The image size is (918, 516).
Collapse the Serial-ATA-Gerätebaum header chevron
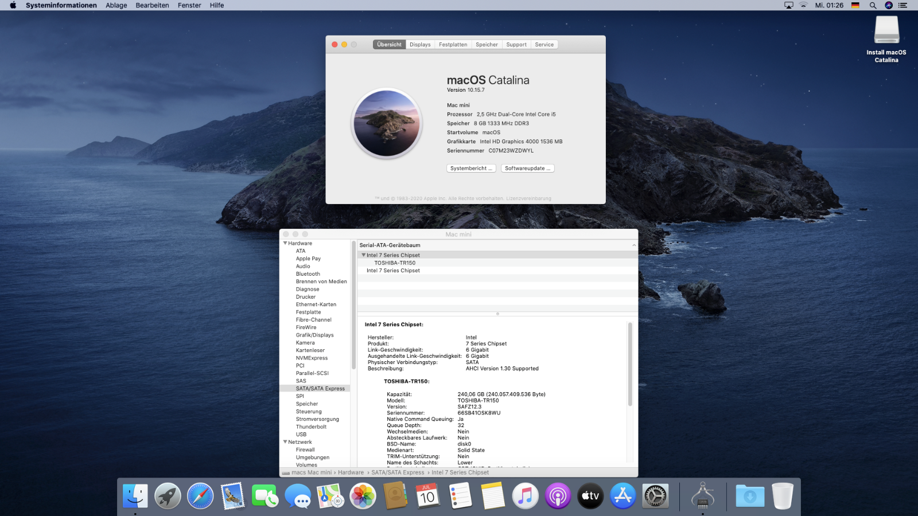coord(634,245)
